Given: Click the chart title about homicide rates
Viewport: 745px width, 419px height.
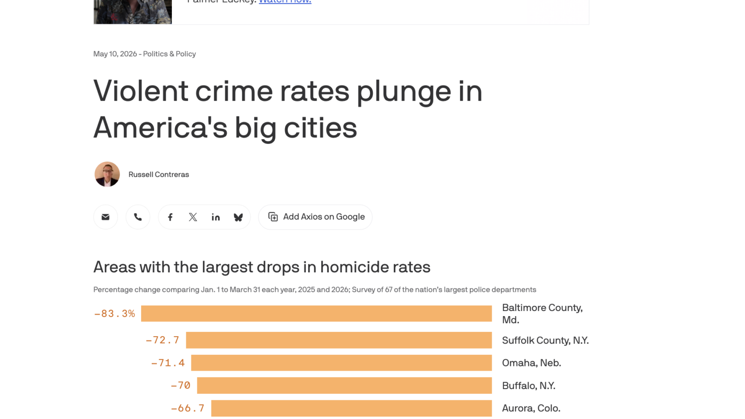Looking at the screenshot, I should 262,267.
